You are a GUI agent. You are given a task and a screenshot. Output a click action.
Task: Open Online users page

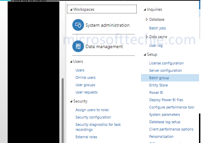(85, 78)
